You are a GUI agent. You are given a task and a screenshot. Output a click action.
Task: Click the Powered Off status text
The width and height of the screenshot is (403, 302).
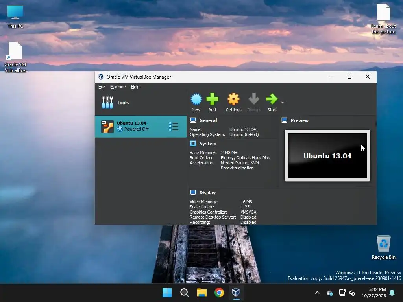click(136, 129)
